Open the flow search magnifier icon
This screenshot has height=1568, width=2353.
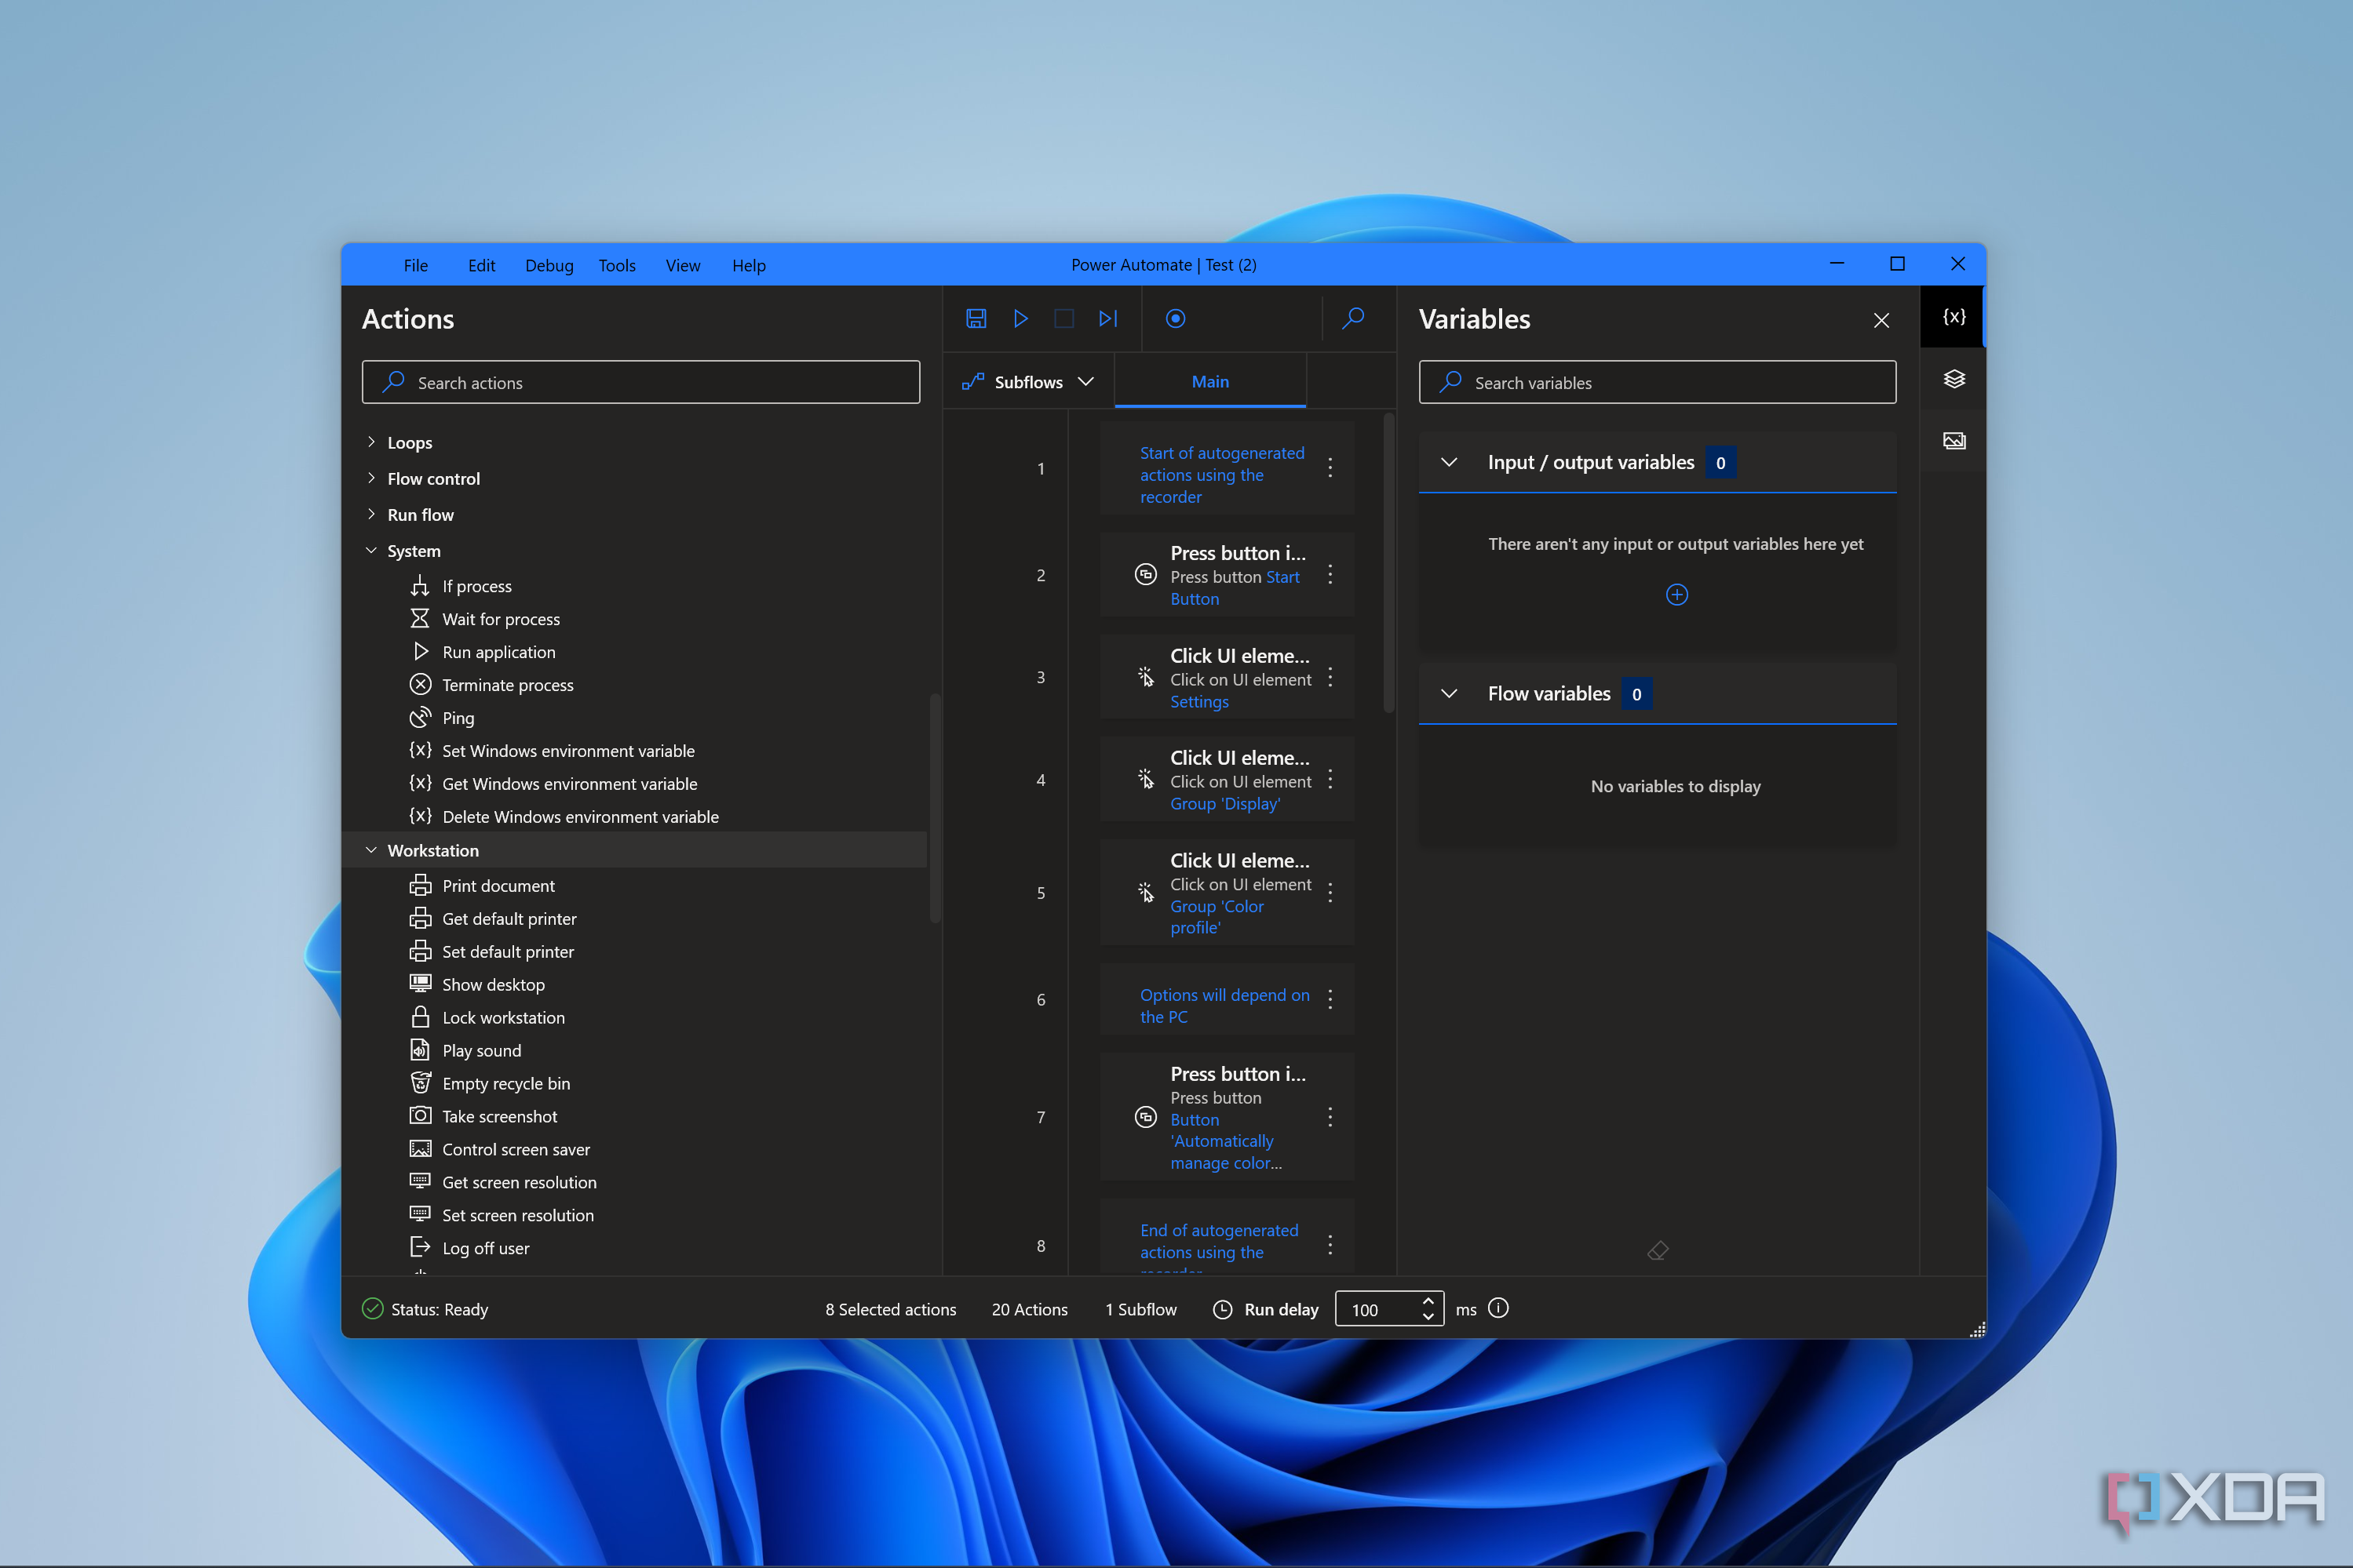tap(1352, 318)
